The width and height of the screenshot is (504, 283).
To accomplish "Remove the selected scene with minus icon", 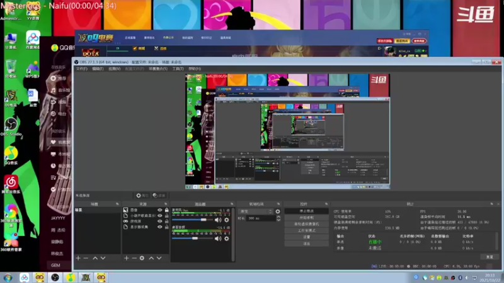I will pyautogui.click(x=86, y=258).
